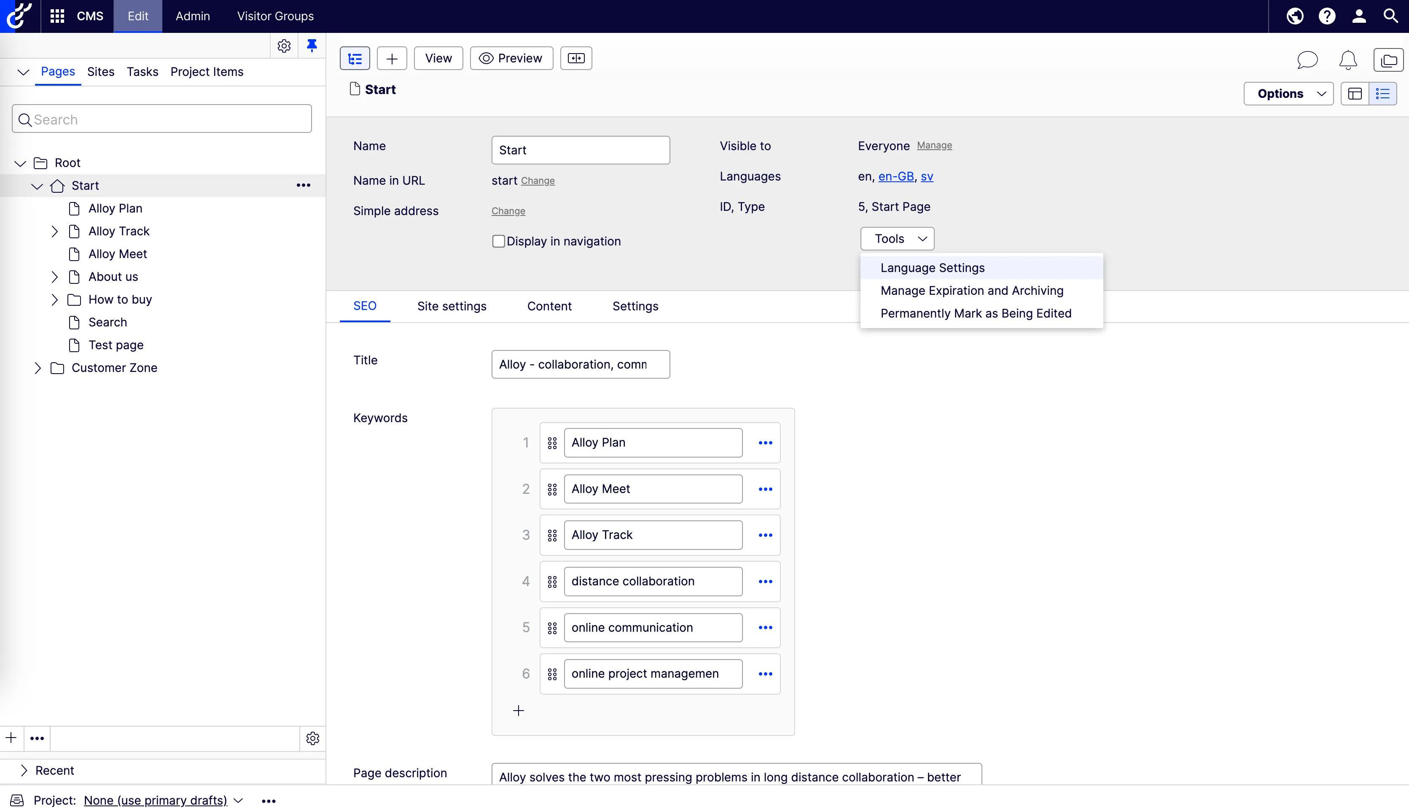Click drag handle for Alloy Plan keyword
The image size is (1409, 808).
(x=552, y=443)
